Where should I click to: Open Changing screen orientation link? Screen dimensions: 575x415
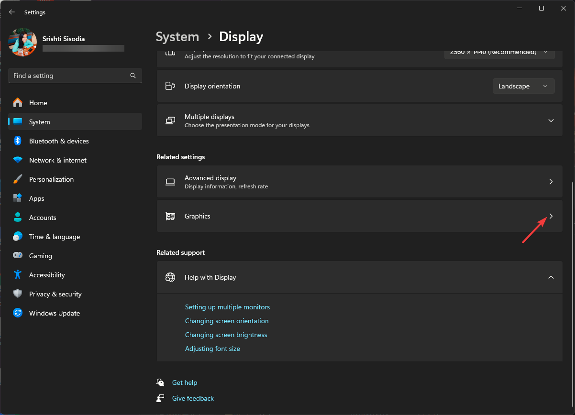pyautogui.click(x=227, y=321)
